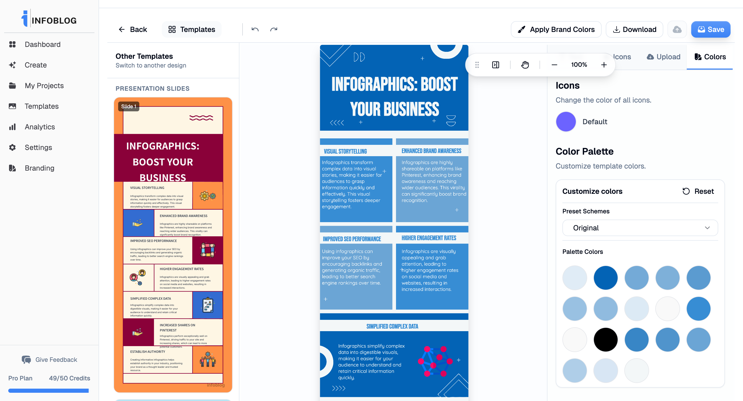Click the Download button
Viewport: 743px width, 401px height.
click(634, 29)
